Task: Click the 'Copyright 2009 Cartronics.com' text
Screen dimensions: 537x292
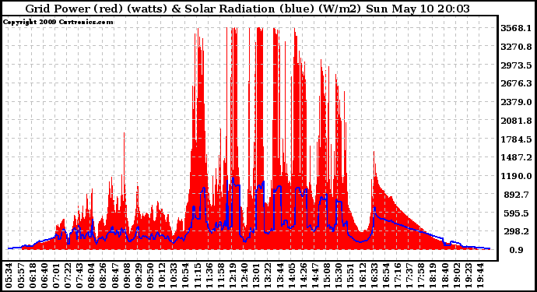Action: click(x=58, y=22)
